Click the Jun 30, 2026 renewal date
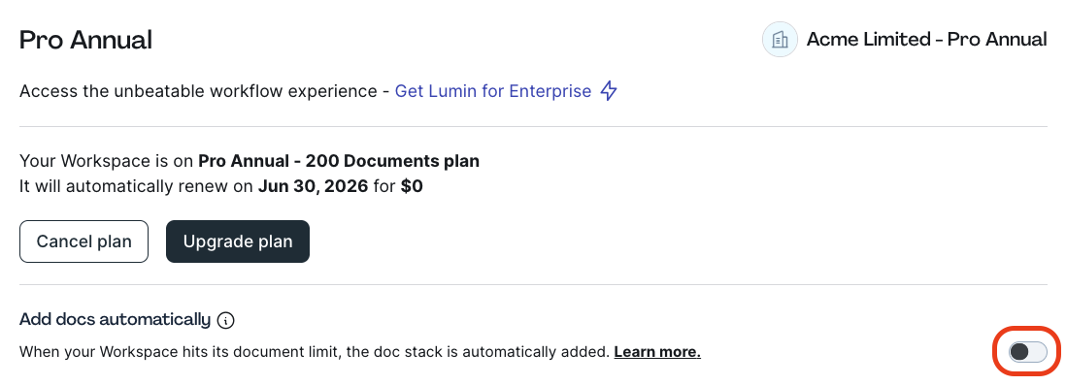Viewport: 1066px width, 385px height. (x=313, y=186)
